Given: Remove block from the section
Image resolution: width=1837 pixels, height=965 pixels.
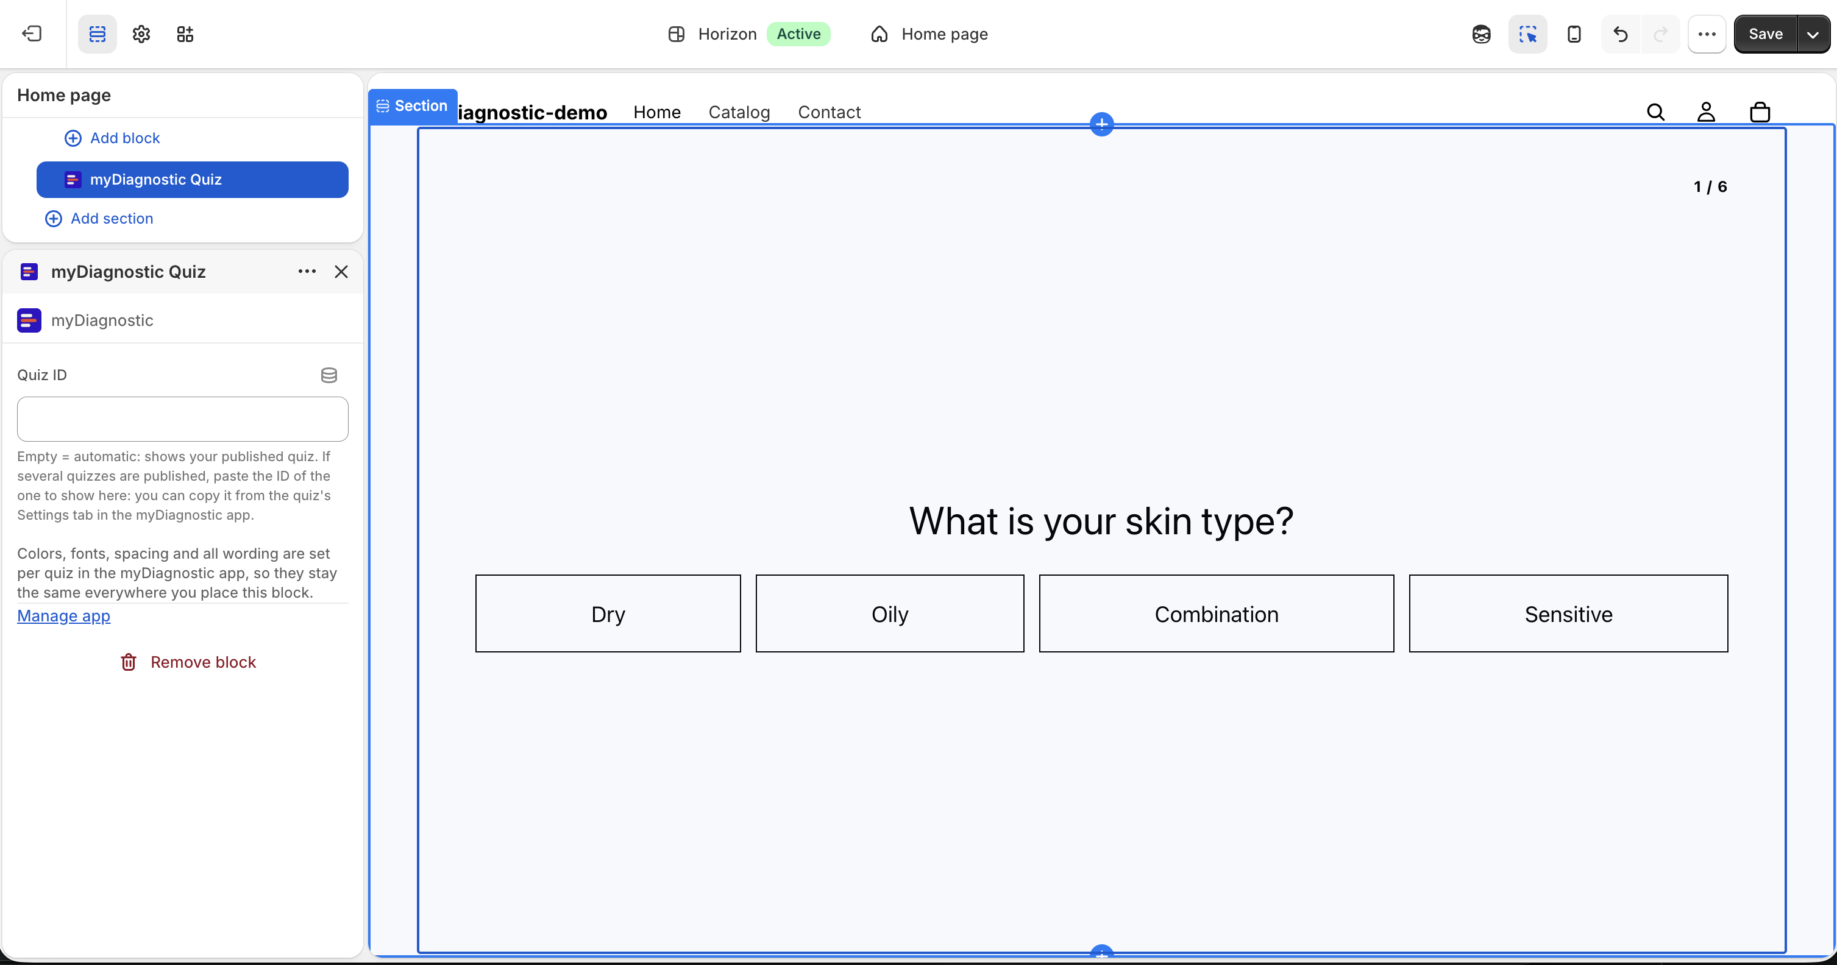Looking at the screenshot, I should [x=188, y=662].
